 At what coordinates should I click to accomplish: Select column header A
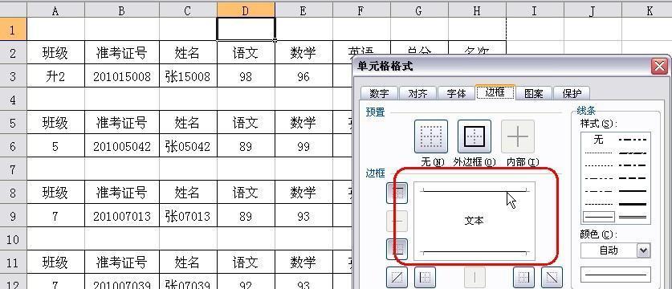coord(55,10)
